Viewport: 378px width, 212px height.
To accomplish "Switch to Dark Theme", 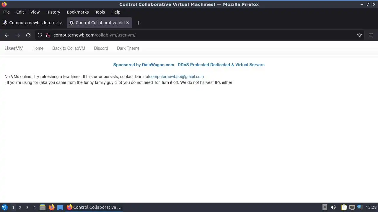I will (x=128, y=48).
